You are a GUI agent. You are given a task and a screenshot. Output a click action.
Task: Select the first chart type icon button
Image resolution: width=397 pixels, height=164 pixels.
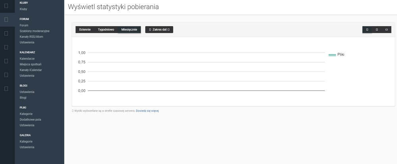[x=367, y=30]
